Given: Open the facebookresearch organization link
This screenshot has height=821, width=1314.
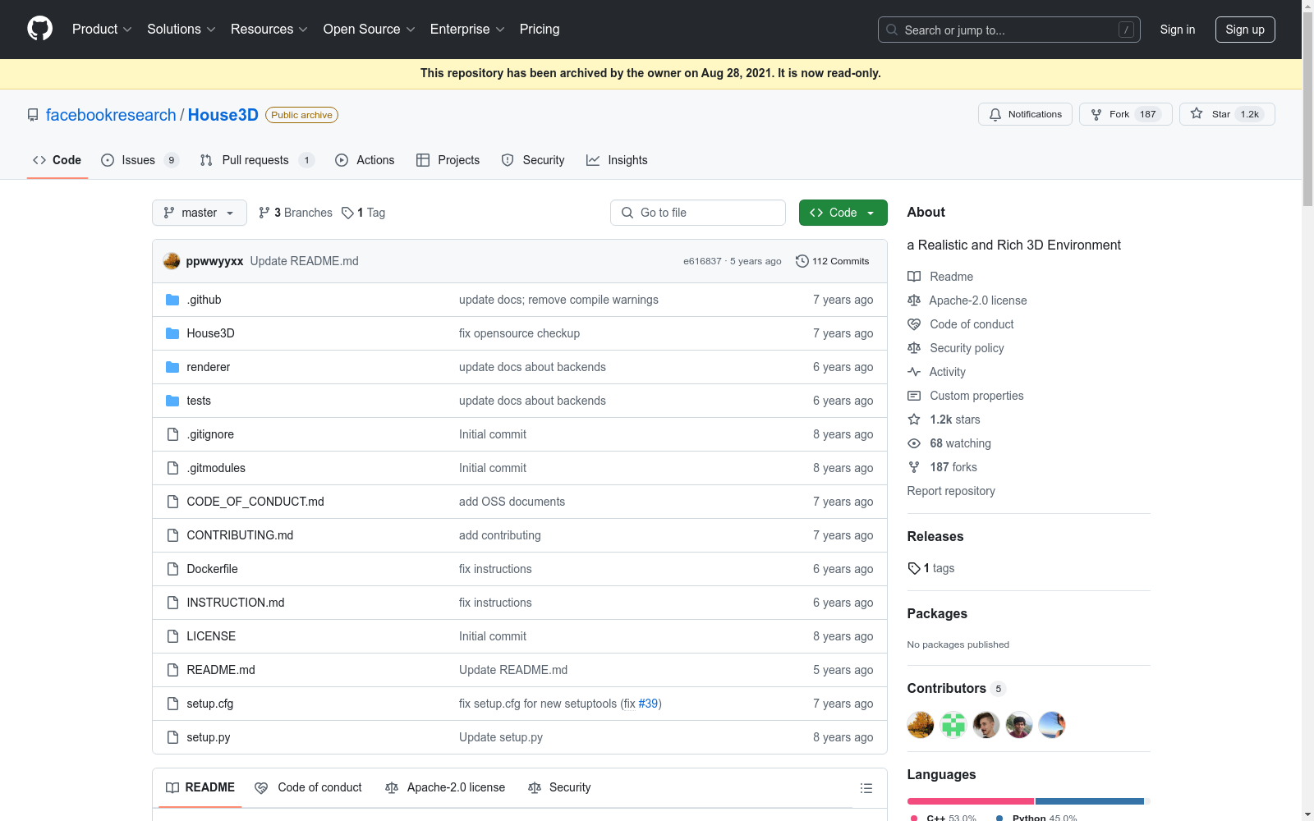Looking at the screenshot, I should pyautogui.click(x=111, y=115).
